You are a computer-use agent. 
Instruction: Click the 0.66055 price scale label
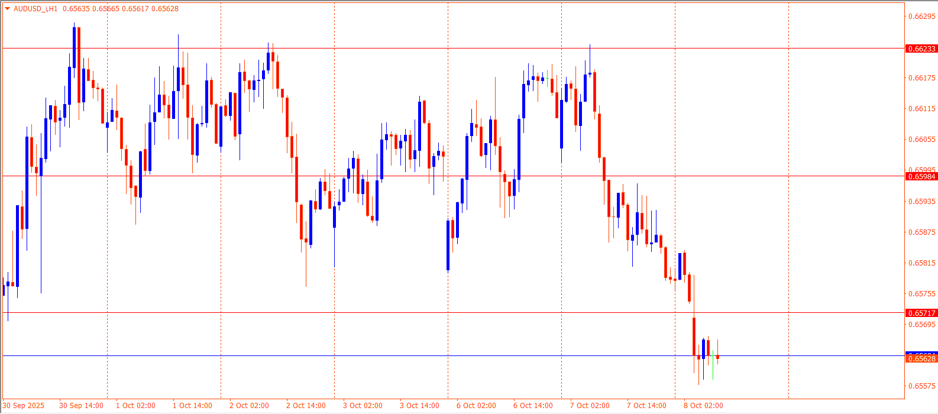(921, 140)
